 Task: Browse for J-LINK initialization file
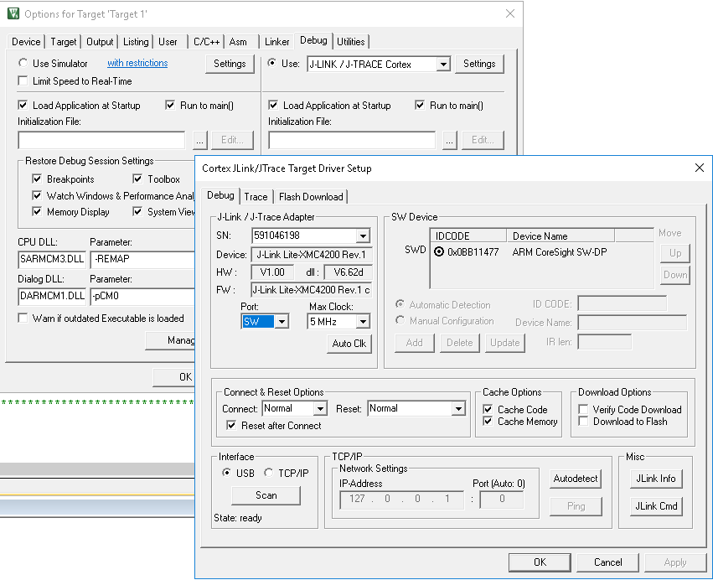[449, 140]
